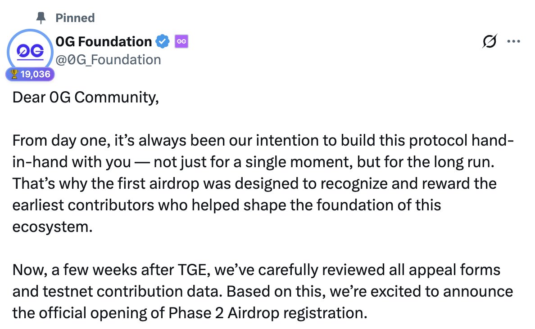Click the paragraph starting "From day one"
The image size is (535, 329).
[261, 184]
